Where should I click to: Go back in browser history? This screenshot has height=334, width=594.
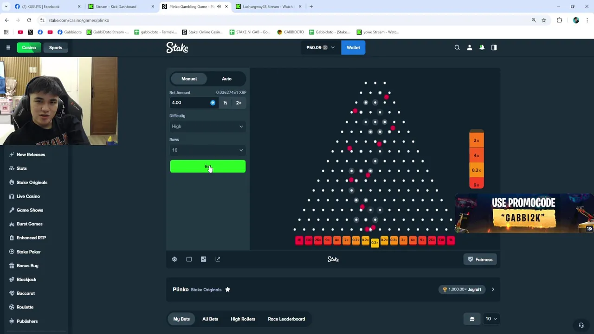[x=6, y=20]
